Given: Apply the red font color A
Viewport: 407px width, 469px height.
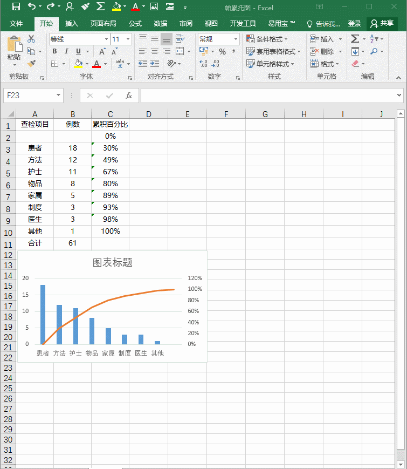Looking at the screenshot, I should [96, 64].
